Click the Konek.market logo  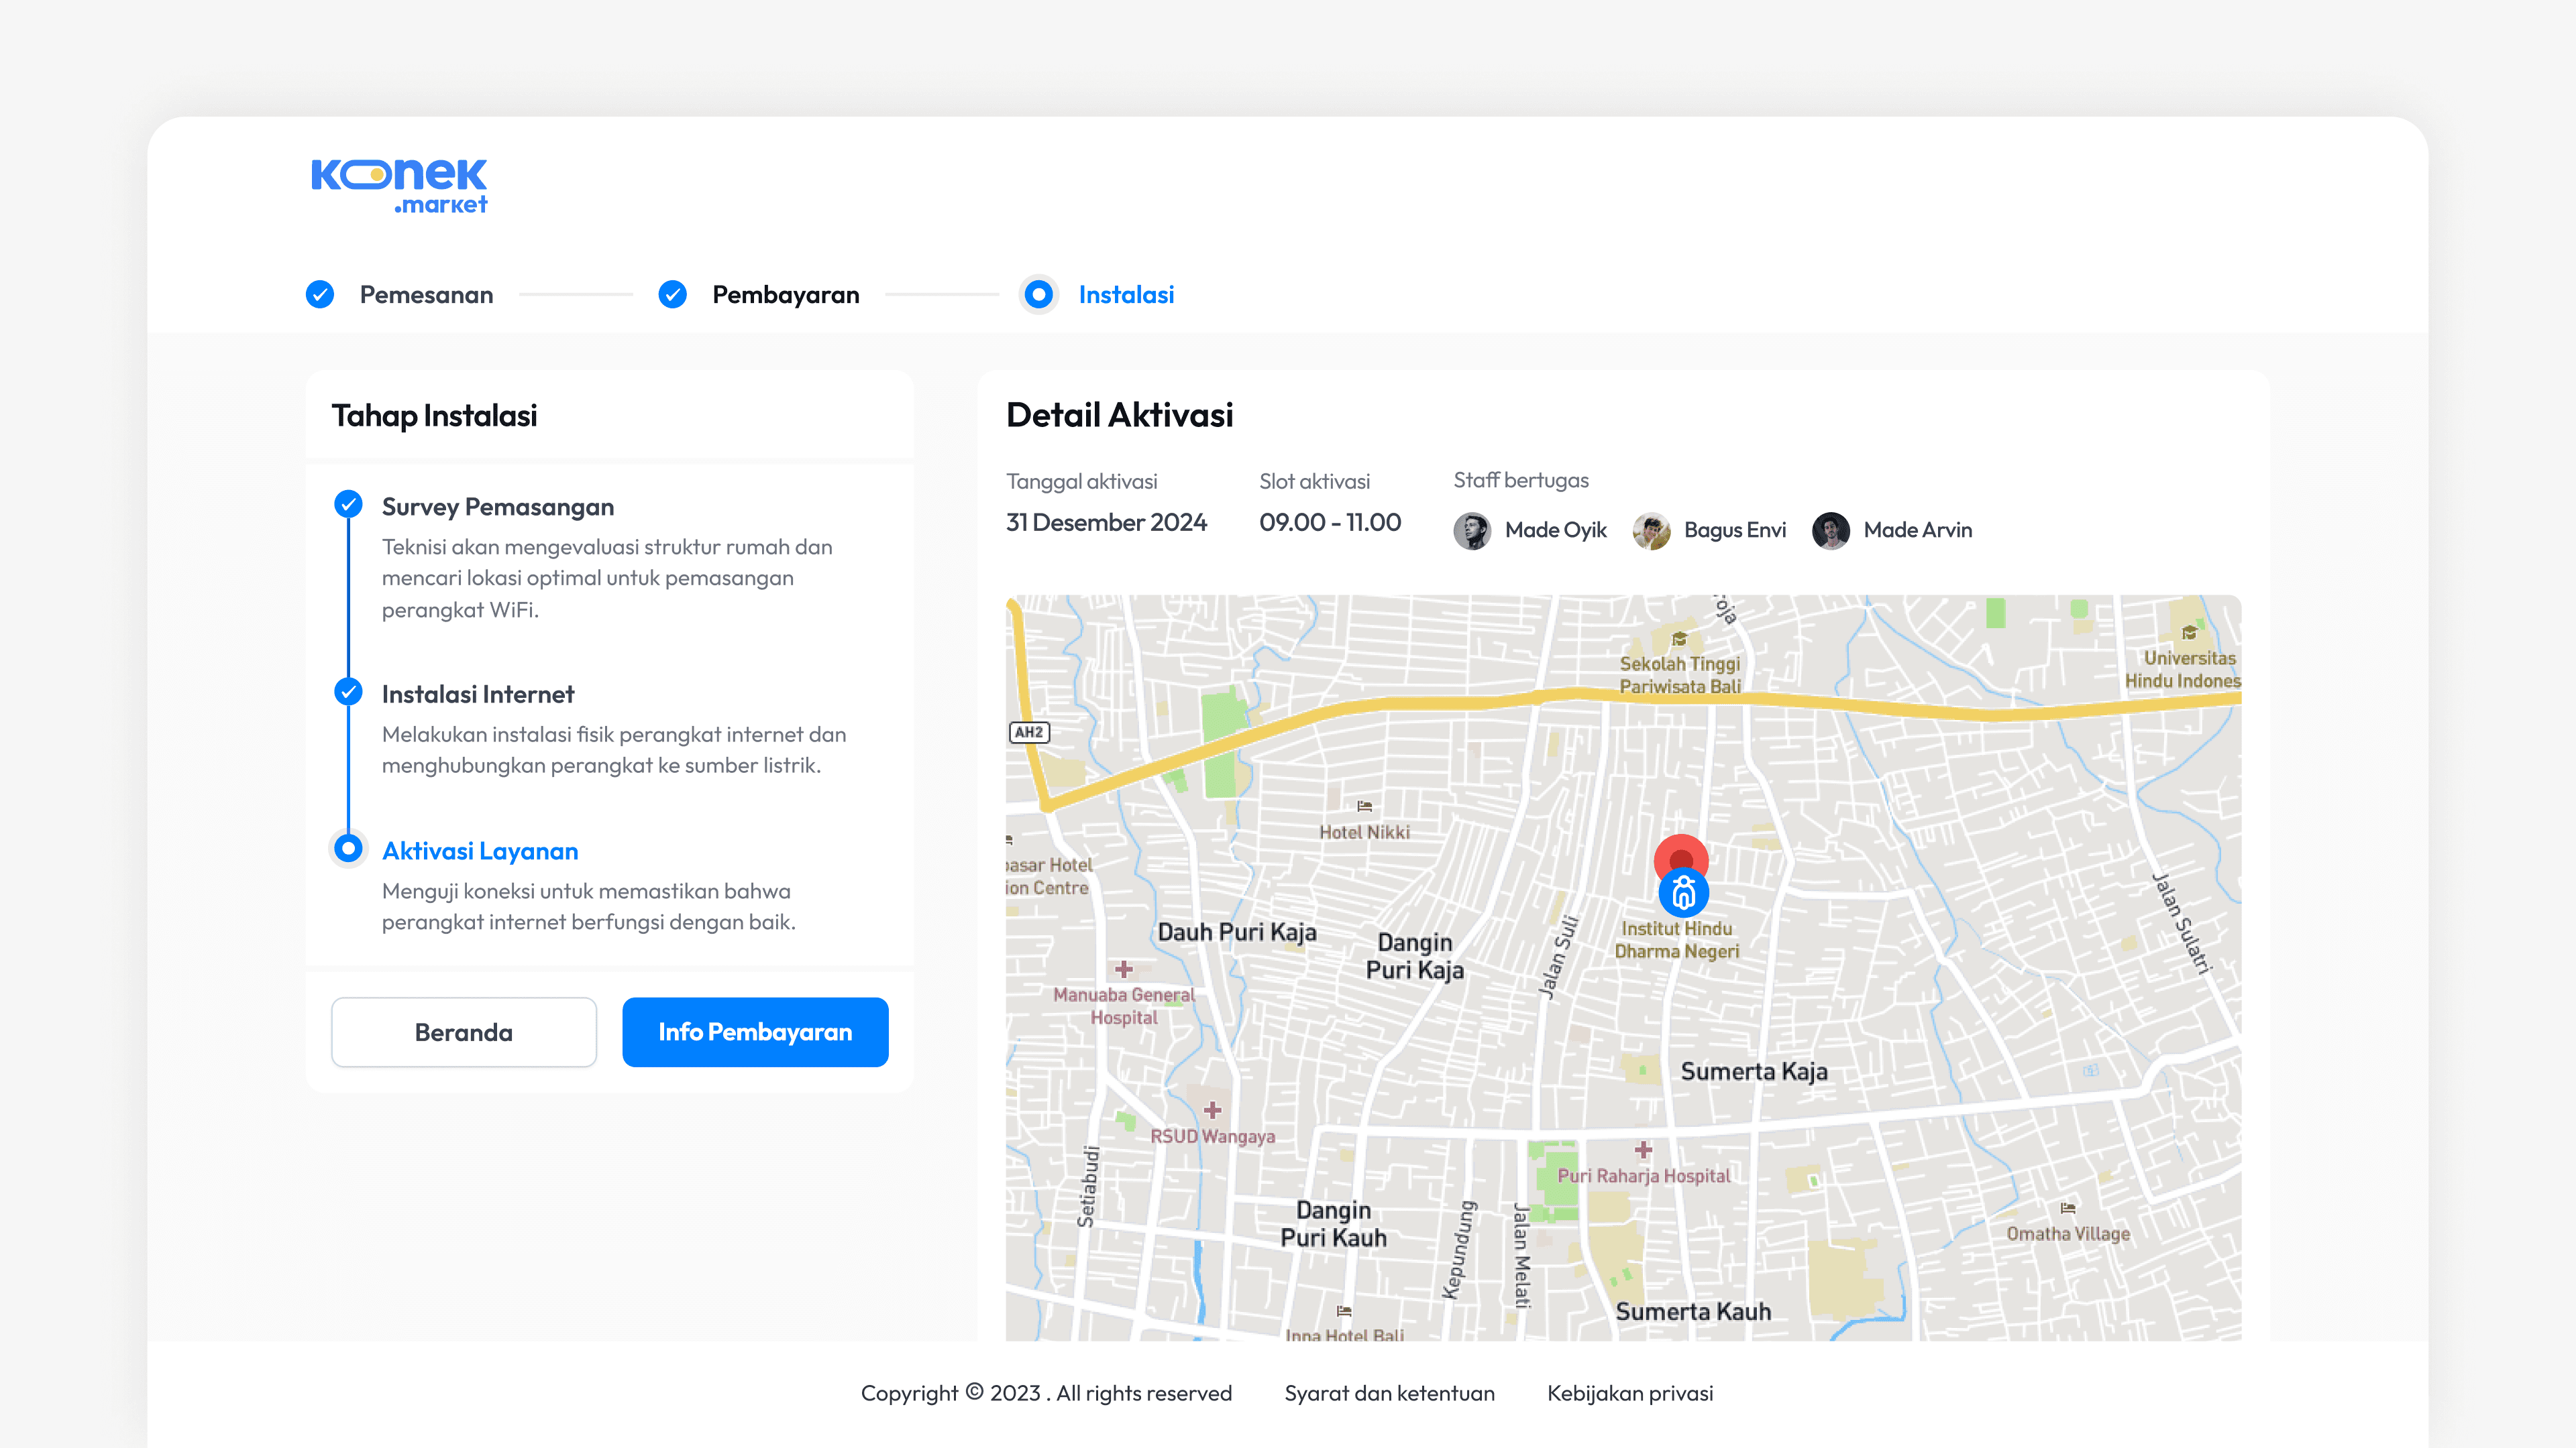399,186
